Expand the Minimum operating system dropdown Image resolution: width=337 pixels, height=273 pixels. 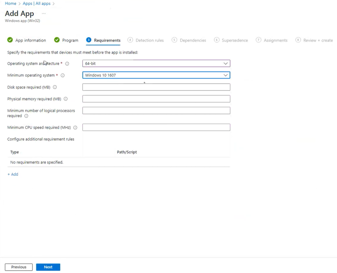(226, 75)
